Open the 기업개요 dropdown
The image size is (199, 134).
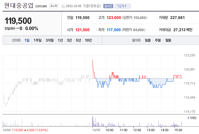click(x=123, y=6)
